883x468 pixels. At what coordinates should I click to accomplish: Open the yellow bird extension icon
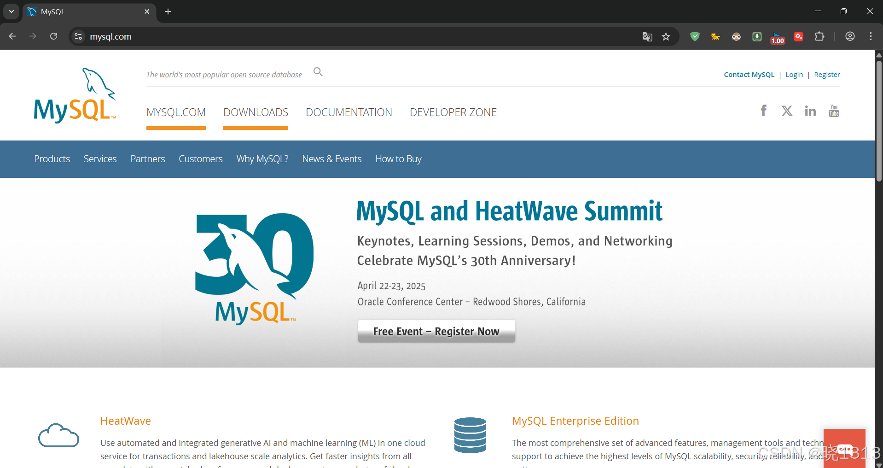715,36
